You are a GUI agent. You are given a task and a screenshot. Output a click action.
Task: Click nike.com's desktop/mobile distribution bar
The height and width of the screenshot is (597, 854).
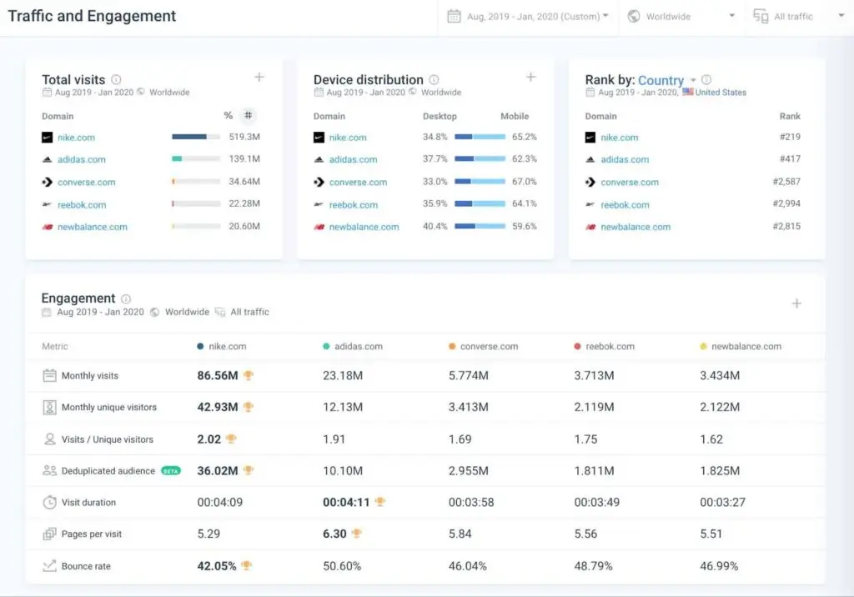point(481,138)
